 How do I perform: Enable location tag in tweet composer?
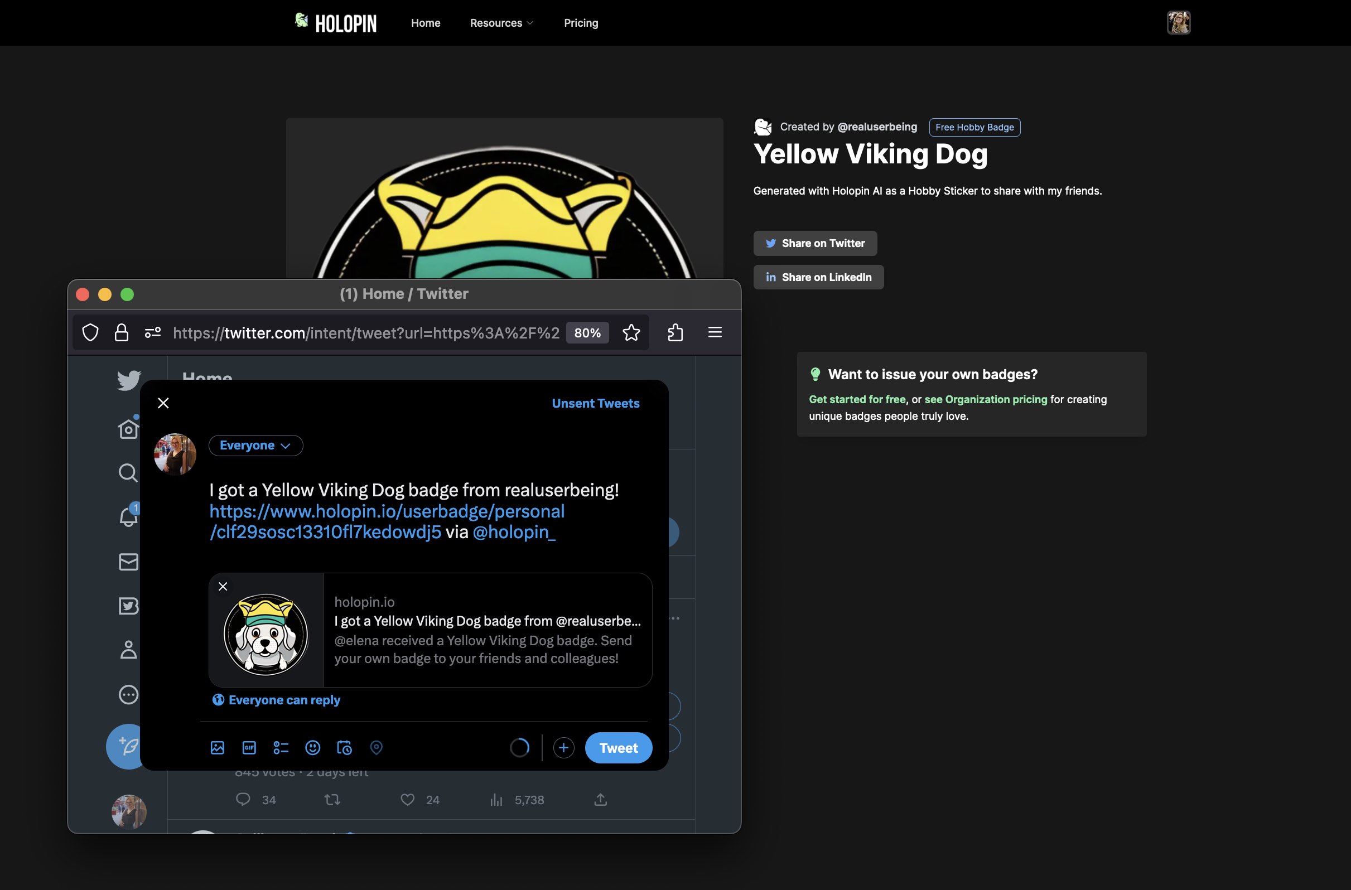tap(375, 747)
